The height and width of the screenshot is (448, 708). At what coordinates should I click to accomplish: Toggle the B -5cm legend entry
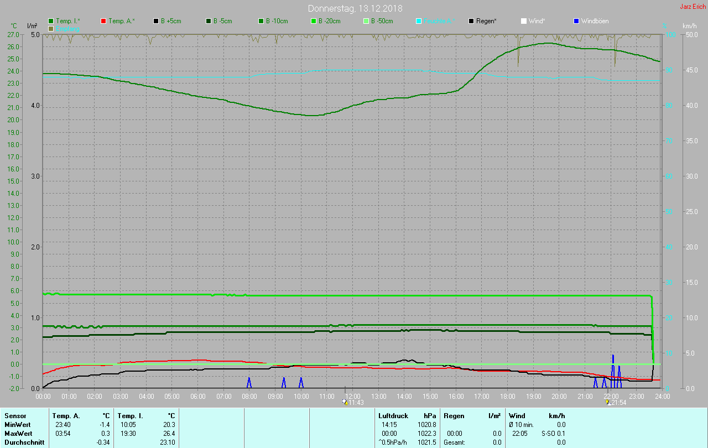point(209,21)
